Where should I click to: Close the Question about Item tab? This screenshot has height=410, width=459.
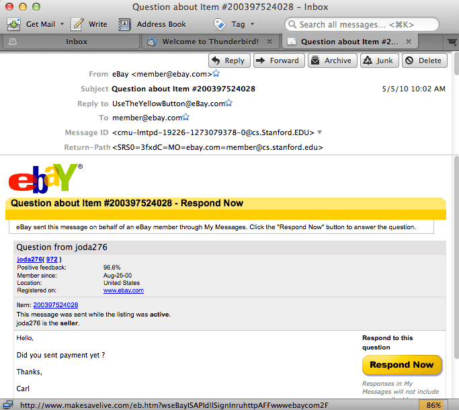pyautogui.click(x=409, y=42)
